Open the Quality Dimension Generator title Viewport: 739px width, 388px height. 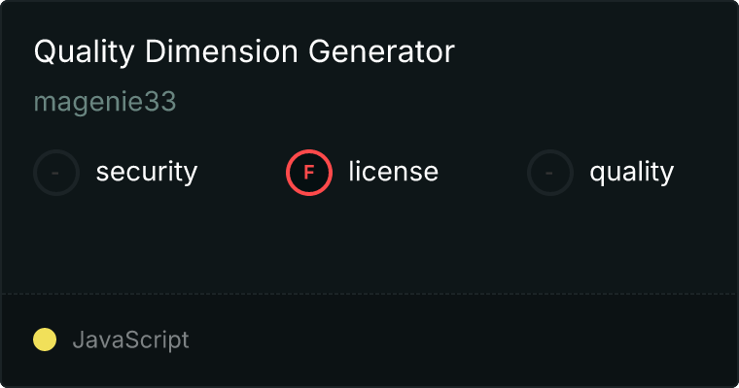(244, 52)
